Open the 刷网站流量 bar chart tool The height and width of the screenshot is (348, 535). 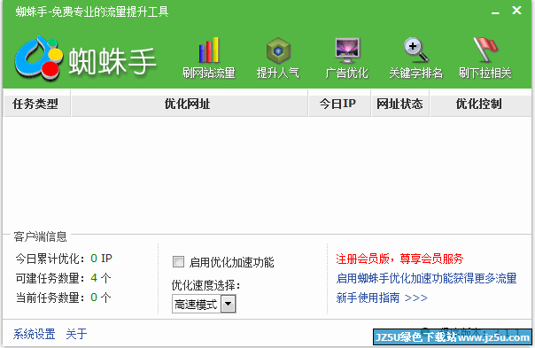tap(209, 58)
